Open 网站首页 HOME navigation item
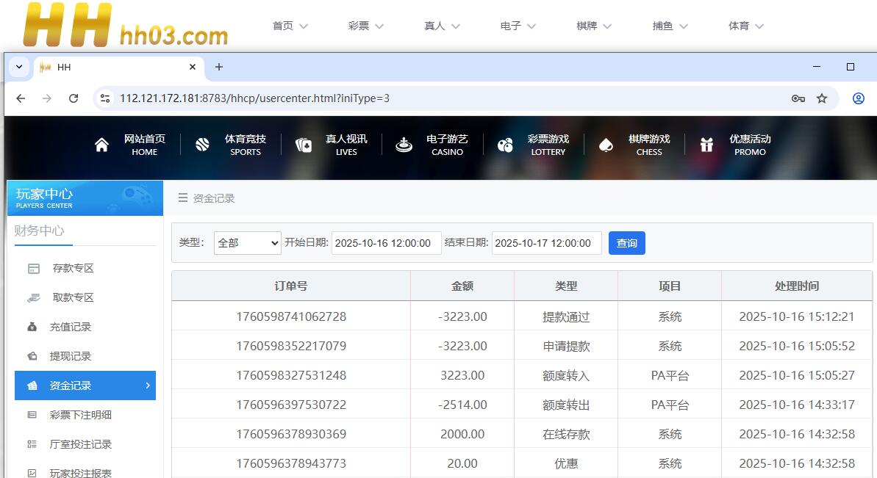 tap(130, 145)
